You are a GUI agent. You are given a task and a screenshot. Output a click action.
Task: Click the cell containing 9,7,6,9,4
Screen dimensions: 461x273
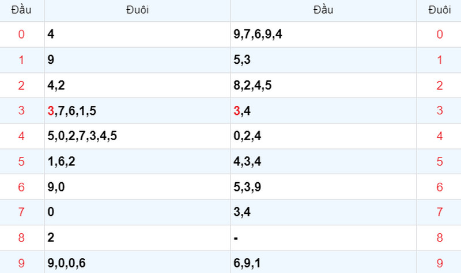click(323, 34)
